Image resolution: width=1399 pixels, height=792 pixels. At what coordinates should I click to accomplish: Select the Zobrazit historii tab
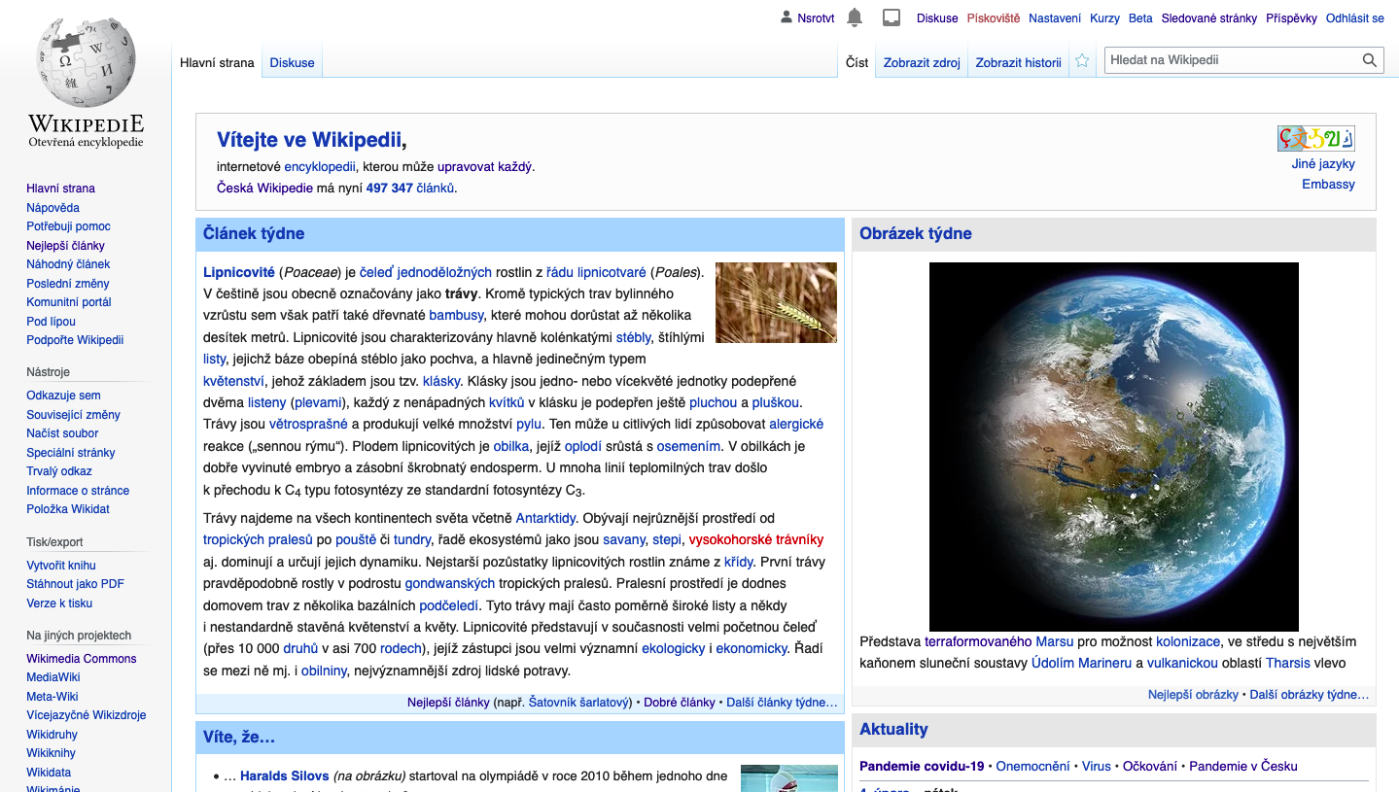1018,63
